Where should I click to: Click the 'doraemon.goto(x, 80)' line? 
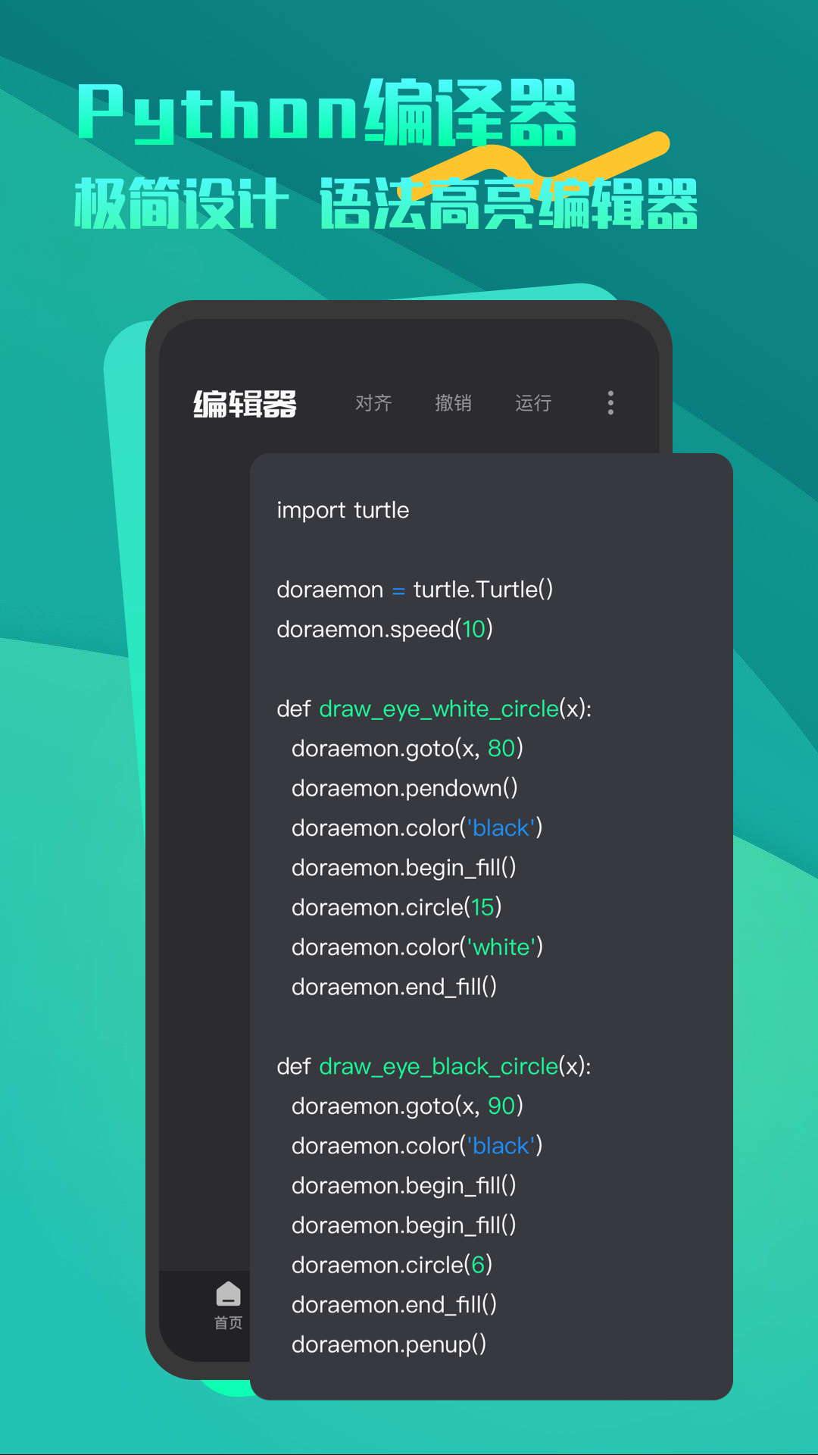[x=407, y=749]
